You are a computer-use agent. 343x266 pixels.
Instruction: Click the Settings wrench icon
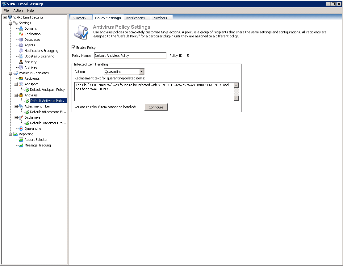coord(15,23)
